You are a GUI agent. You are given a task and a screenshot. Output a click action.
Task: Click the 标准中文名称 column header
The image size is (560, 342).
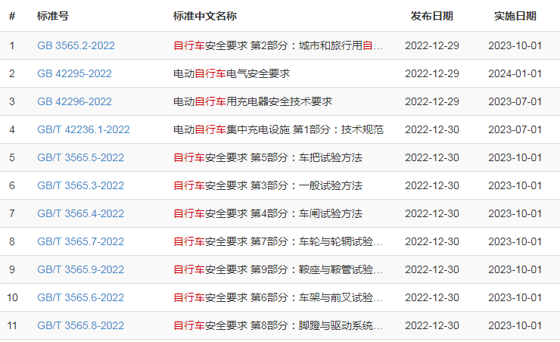point(205,16)
